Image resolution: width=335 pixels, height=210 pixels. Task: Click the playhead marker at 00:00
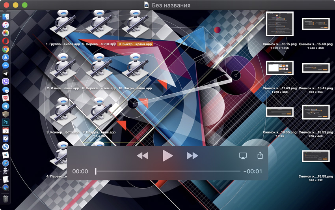click(96, 171)
